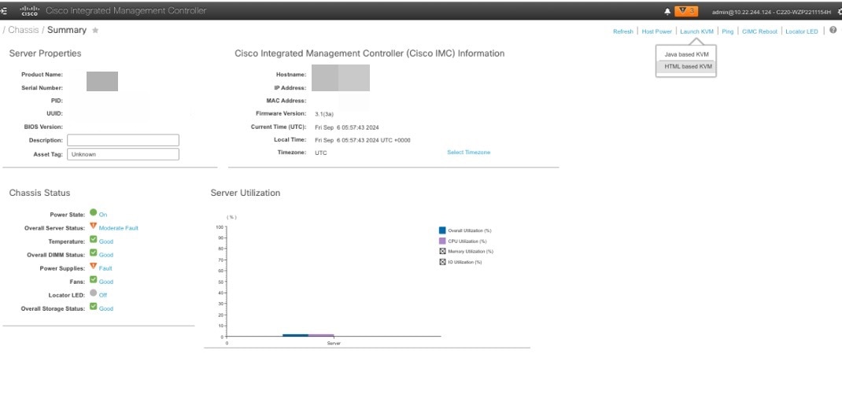
Task: Toggle Memory Utilization legend checkbox
Action: tap(442, 251)
